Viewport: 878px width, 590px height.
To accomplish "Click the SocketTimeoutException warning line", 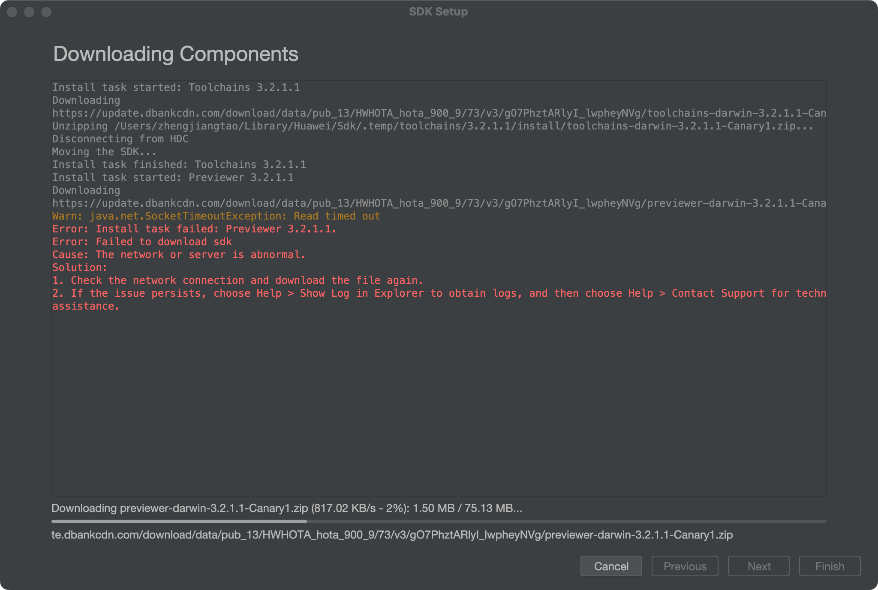I will pyautogui.click(x=216, y=216).
